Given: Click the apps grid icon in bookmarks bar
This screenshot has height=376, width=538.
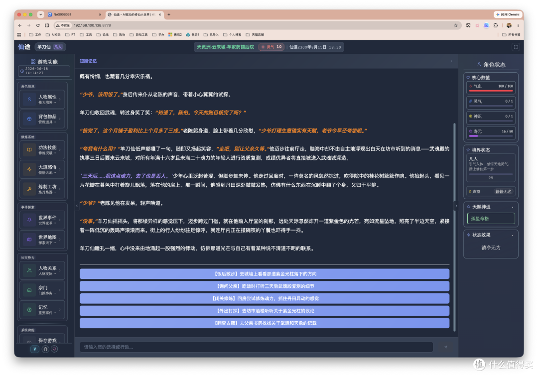Looking at the screenshot, I should pos(19,35).
